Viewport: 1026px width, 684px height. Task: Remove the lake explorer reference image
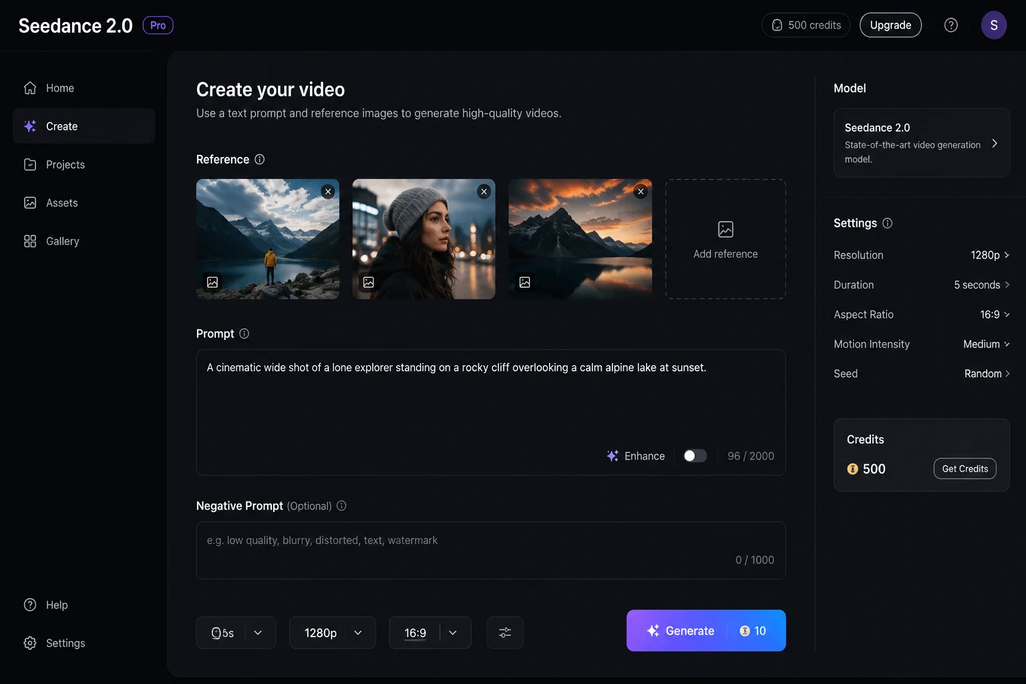tap(328, 192)
